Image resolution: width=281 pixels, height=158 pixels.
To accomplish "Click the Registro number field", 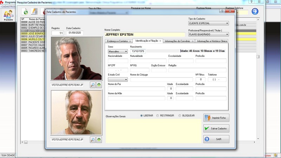I will pyautogui.click(x=58, y=33).
